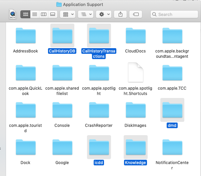Click the "com.apple.spotlight.Shortcuts" file name
201x176 pixels.
coord(135,91)
